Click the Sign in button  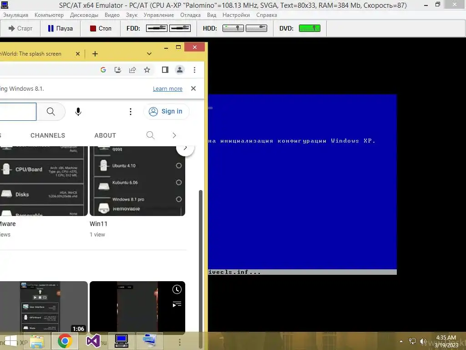click(x=166, y=111)
